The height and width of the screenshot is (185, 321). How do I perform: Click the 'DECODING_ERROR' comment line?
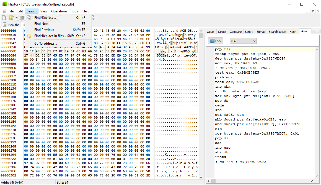pos(243,68)
